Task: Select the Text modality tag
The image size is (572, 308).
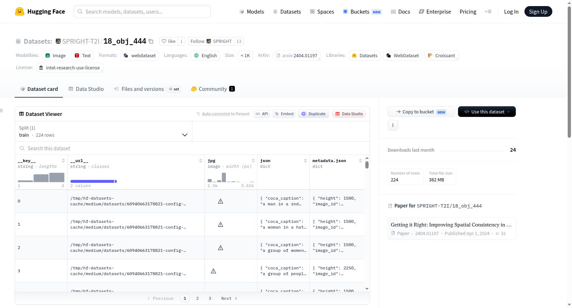Action: [x=83, y=55]
